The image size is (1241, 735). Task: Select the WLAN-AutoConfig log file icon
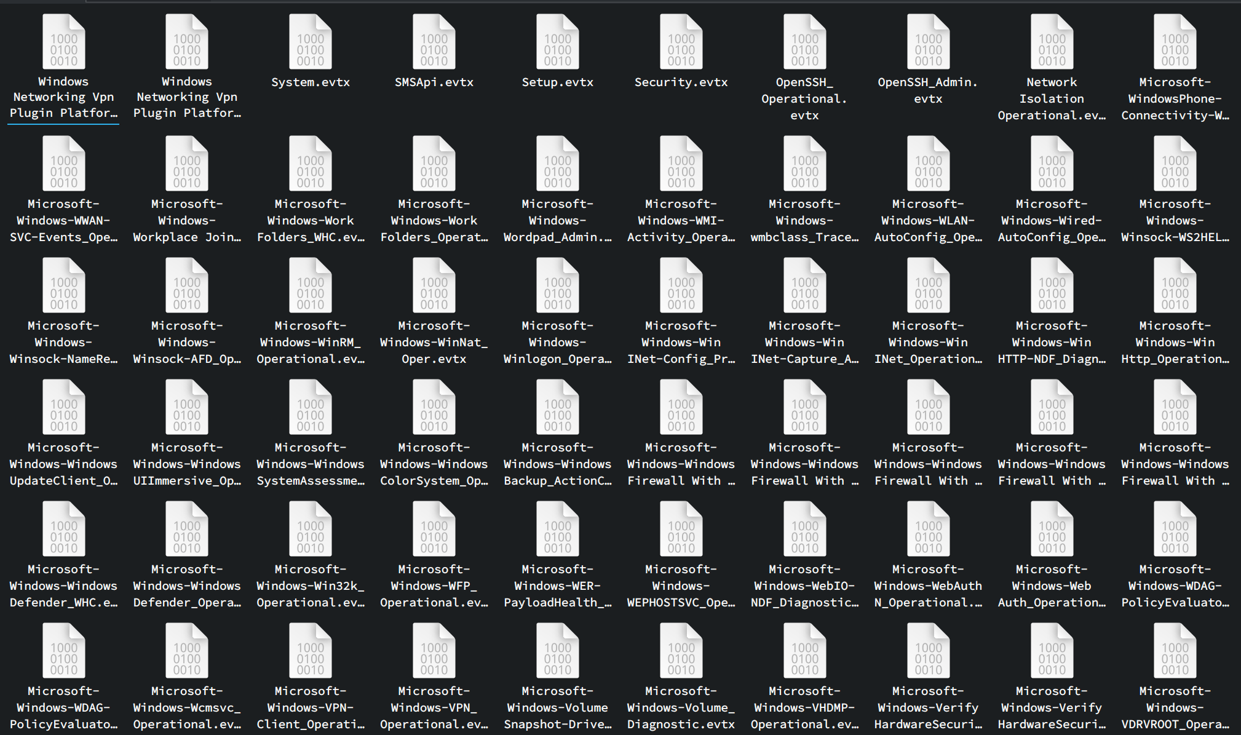[929, 164]
